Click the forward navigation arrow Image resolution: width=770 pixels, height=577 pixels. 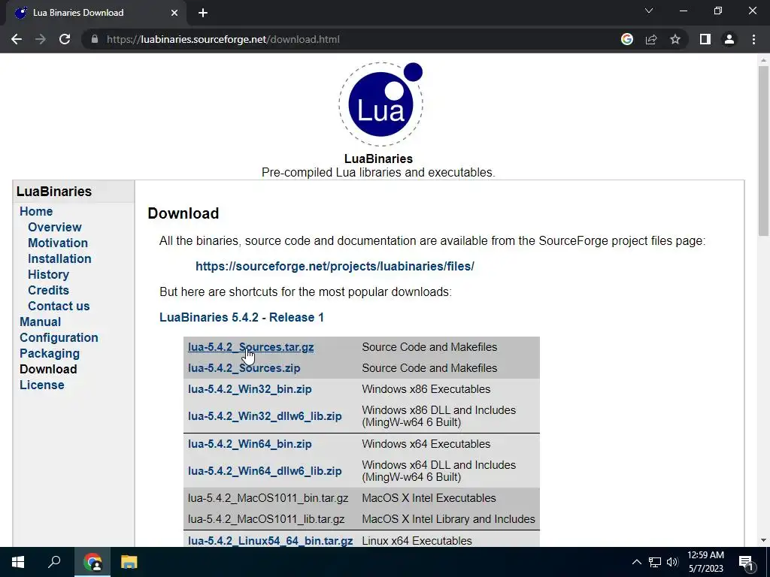pos(41,39)
